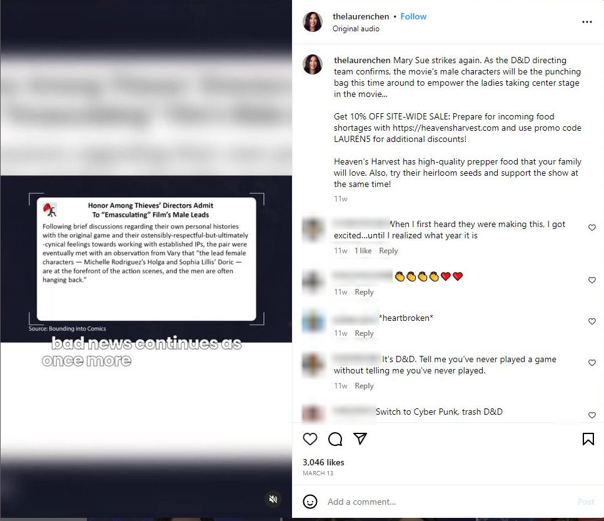Like the post with the heart icon

tap(310, 439)
